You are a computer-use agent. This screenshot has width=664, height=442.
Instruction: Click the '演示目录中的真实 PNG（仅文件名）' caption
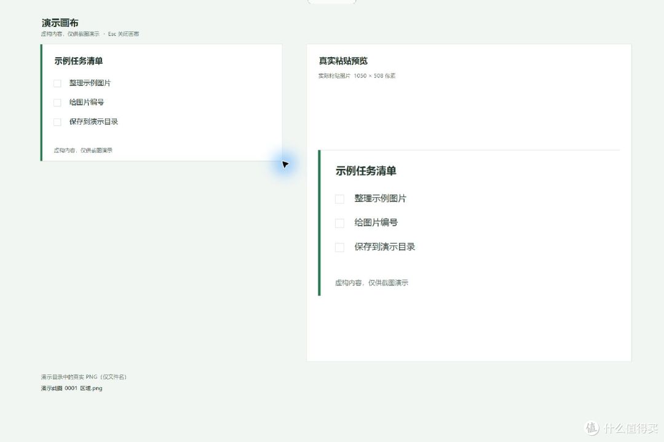tap(84, 377)
